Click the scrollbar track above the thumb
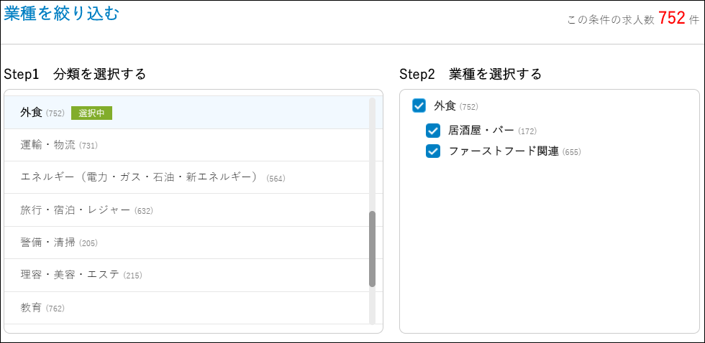The height and width of the screenshot is (343, 705). pyautogui.click(x=372, y=154)
